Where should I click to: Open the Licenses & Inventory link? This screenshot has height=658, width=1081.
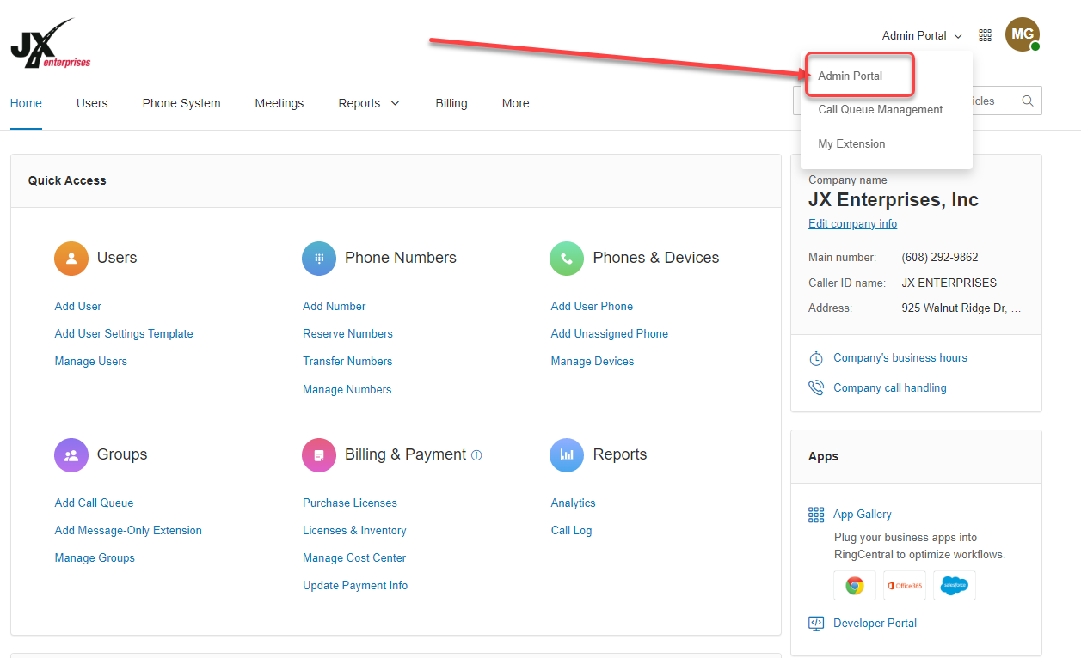pos(354,530)
